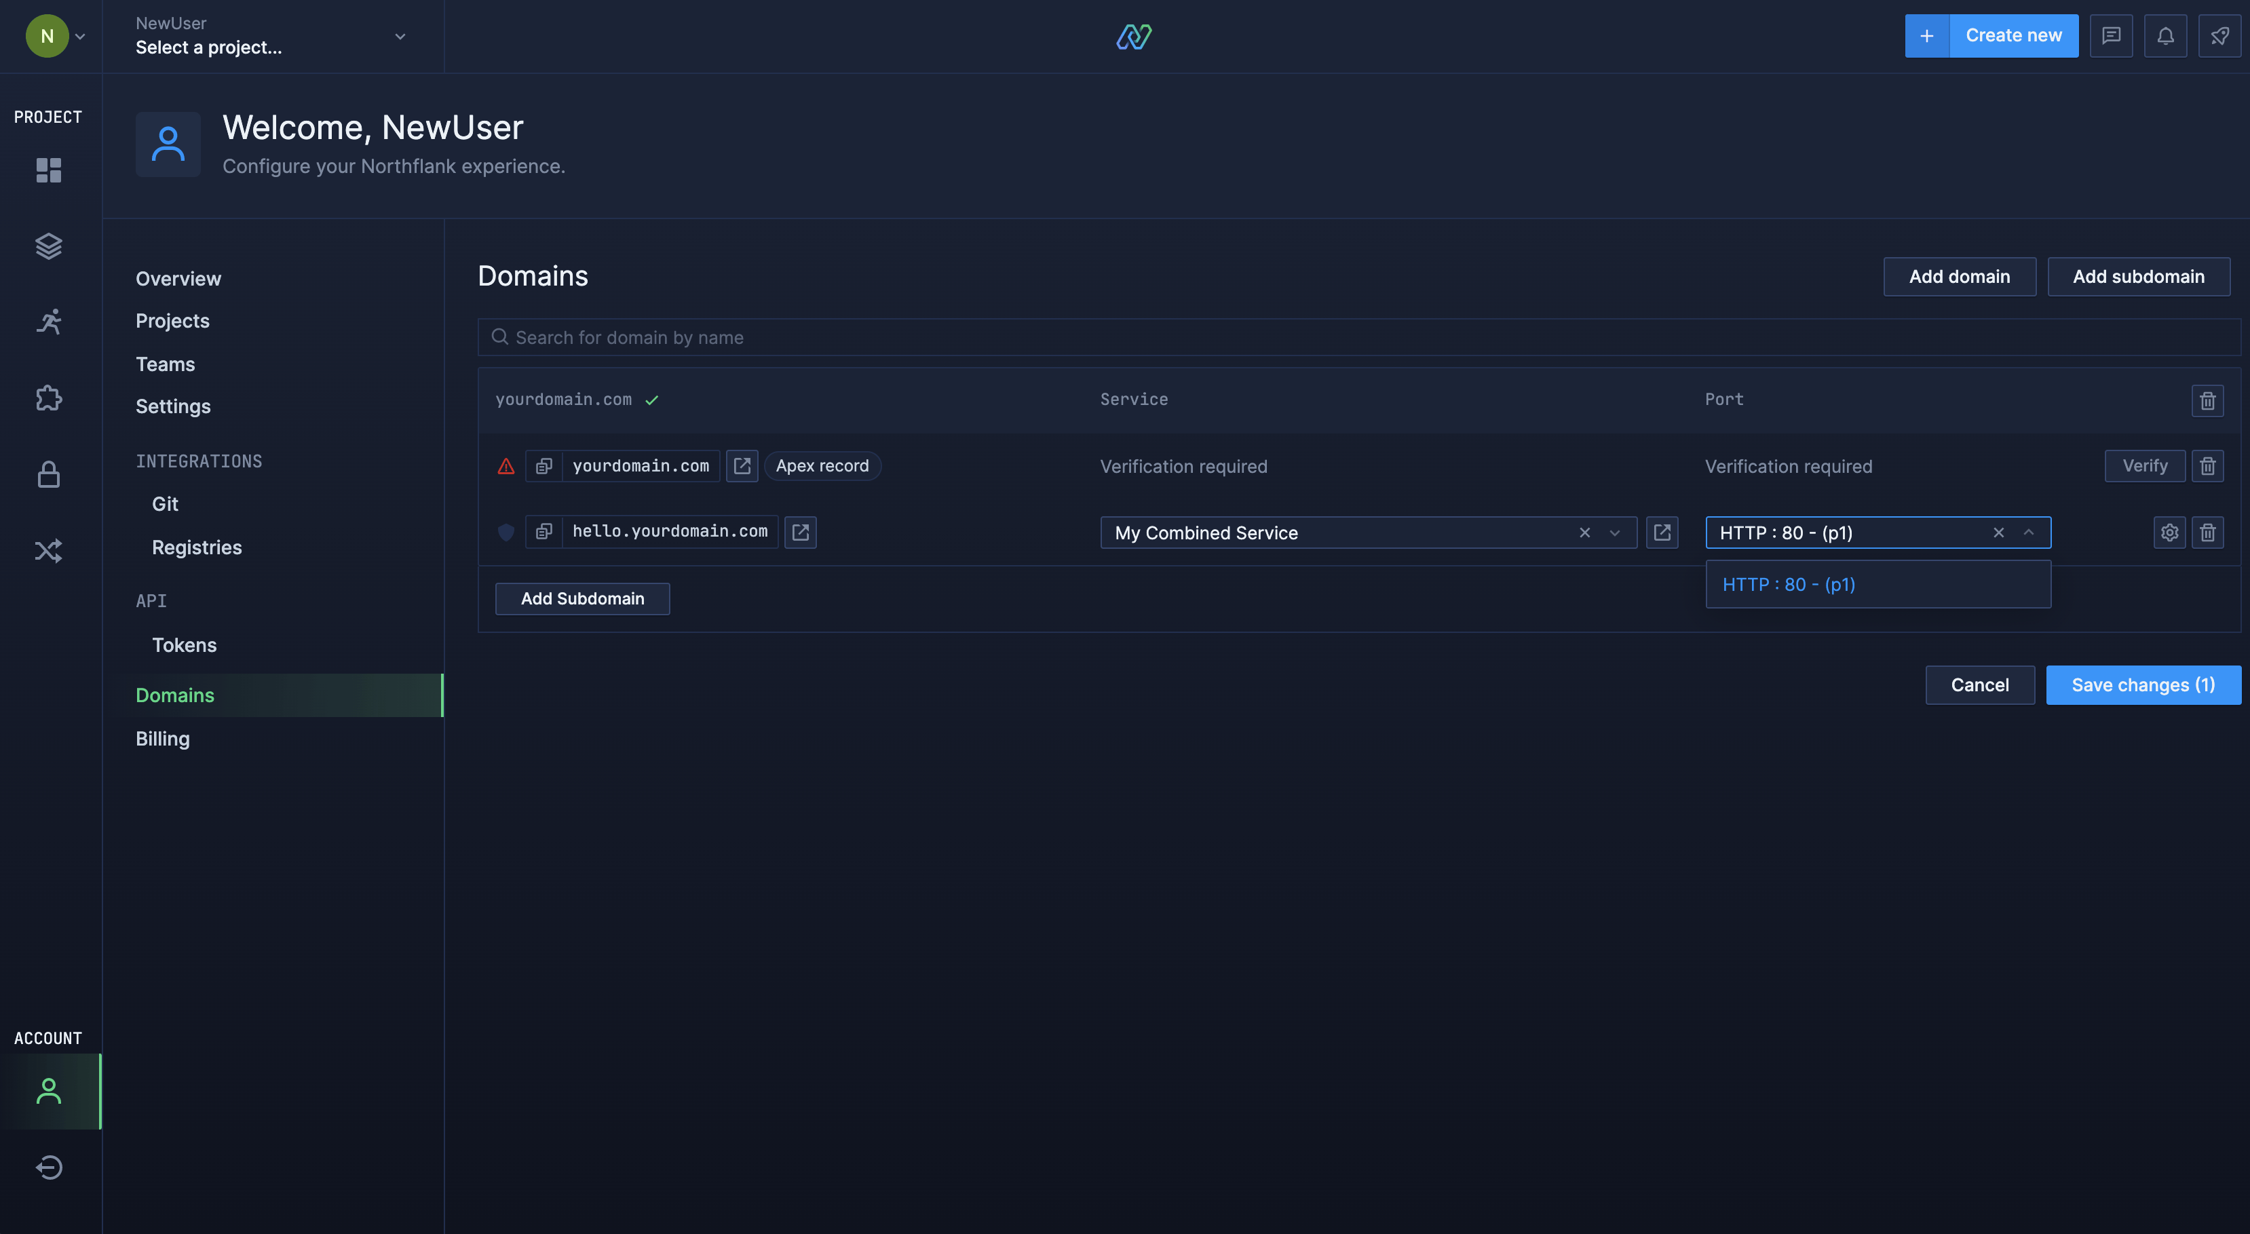The image size is (2250, 1234).
Task: Click the red warning triangle for yourdomain.com
Action: click(x=506, y=466)
